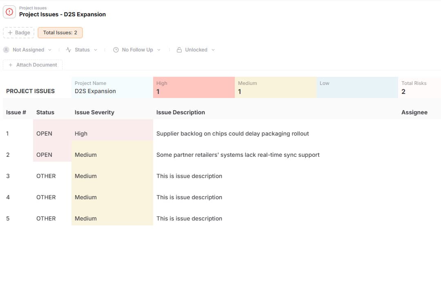441x294 pixels.
Task: Click OTHER status for issue 5
Action: pyautogui.click(x=46, y=218)
